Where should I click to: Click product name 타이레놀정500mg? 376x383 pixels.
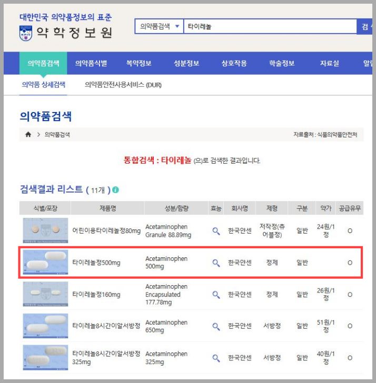[96, 263]
